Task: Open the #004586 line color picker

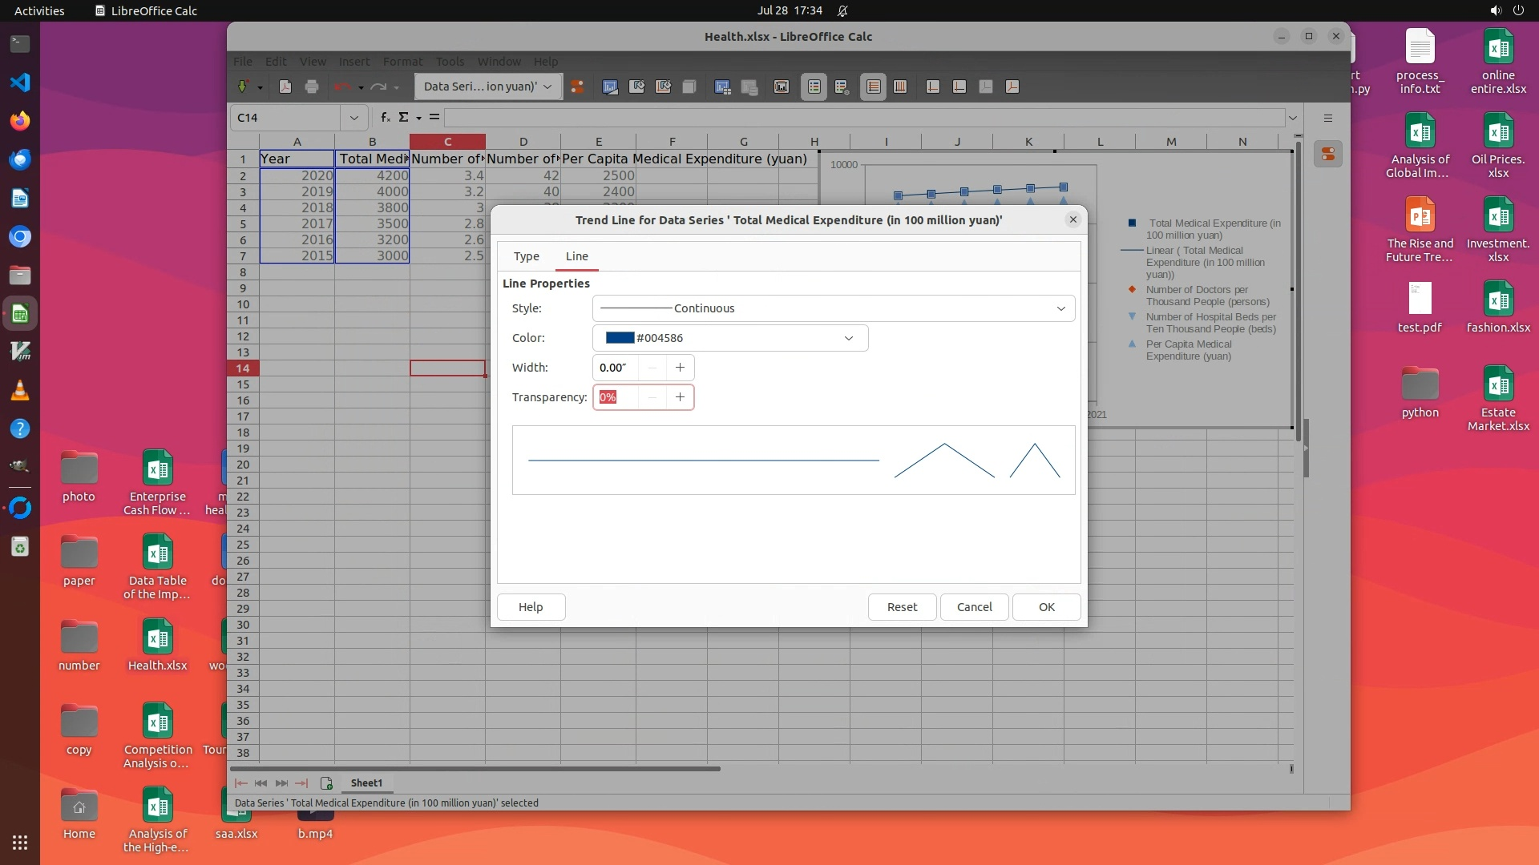Action: tap(729, 338)
